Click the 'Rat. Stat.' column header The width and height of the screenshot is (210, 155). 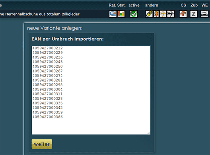(117, 5)
